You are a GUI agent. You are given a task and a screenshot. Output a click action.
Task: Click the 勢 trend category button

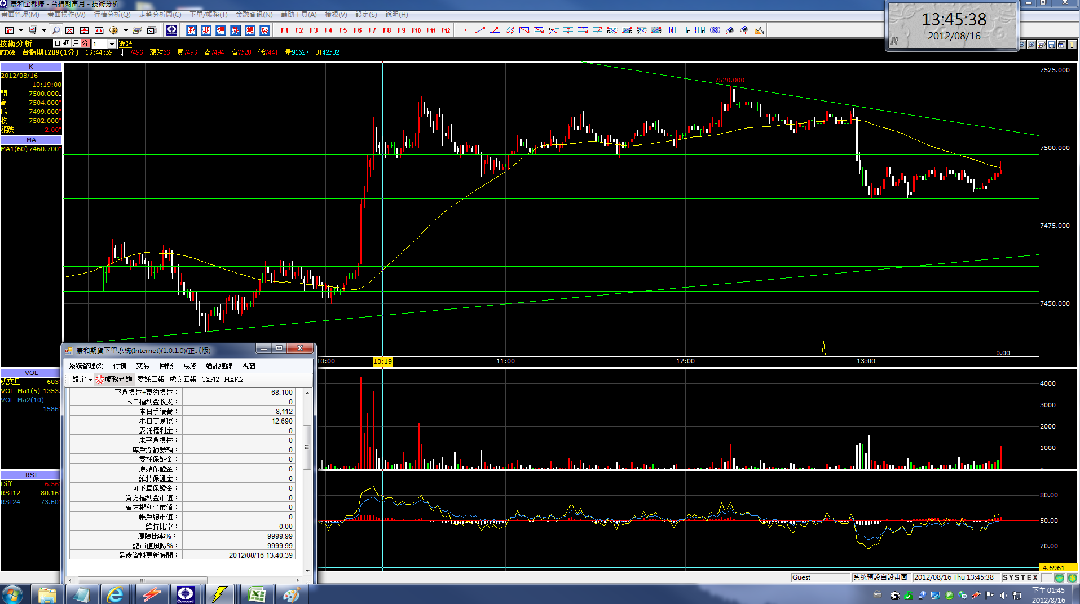(265, 30)
